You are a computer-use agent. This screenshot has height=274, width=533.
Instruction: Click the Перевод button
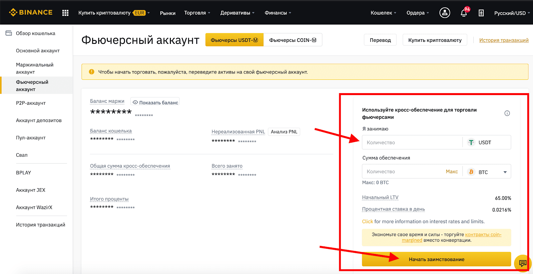(380, 40)
